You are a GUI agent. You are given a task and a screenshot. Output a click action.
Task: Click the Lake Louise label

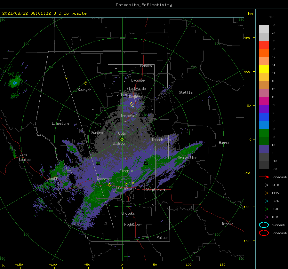[x=25, y=157]
